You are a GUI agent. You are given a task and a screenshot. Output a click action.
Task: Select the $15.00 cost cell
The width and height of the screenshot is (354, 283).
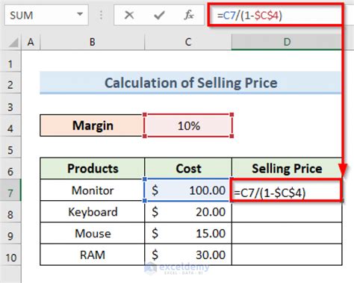tap(188, 234)
